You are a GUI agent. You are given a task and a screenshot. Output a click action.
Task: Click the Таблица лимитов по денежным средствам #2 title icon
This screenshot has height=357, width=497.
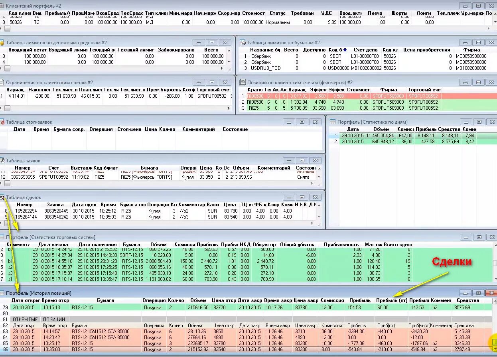(2, 42)
